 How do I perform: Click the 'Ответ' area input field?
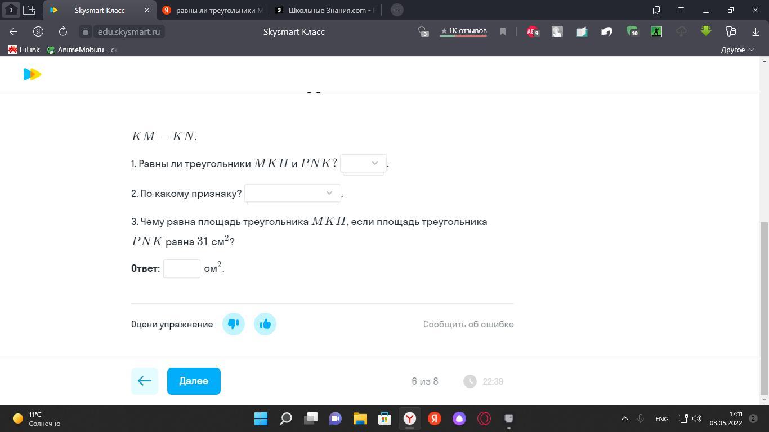pyautogui.click(x=182, y=269)
